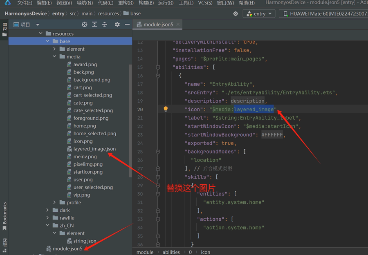Open the 文件(F) menu
Image resolution: width=368 pixels, height=255 pixels.
[x=25, y=3]
